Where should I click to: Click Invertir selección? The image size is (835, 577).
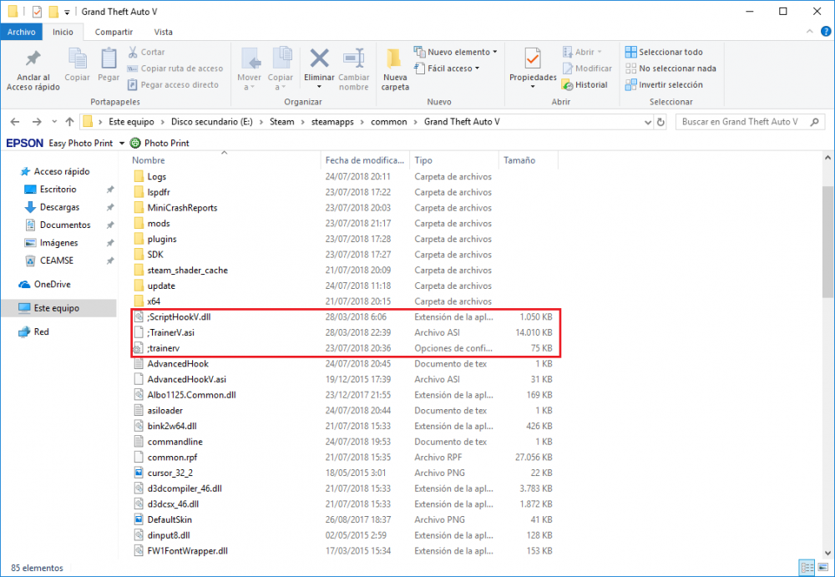pos(664,84)
